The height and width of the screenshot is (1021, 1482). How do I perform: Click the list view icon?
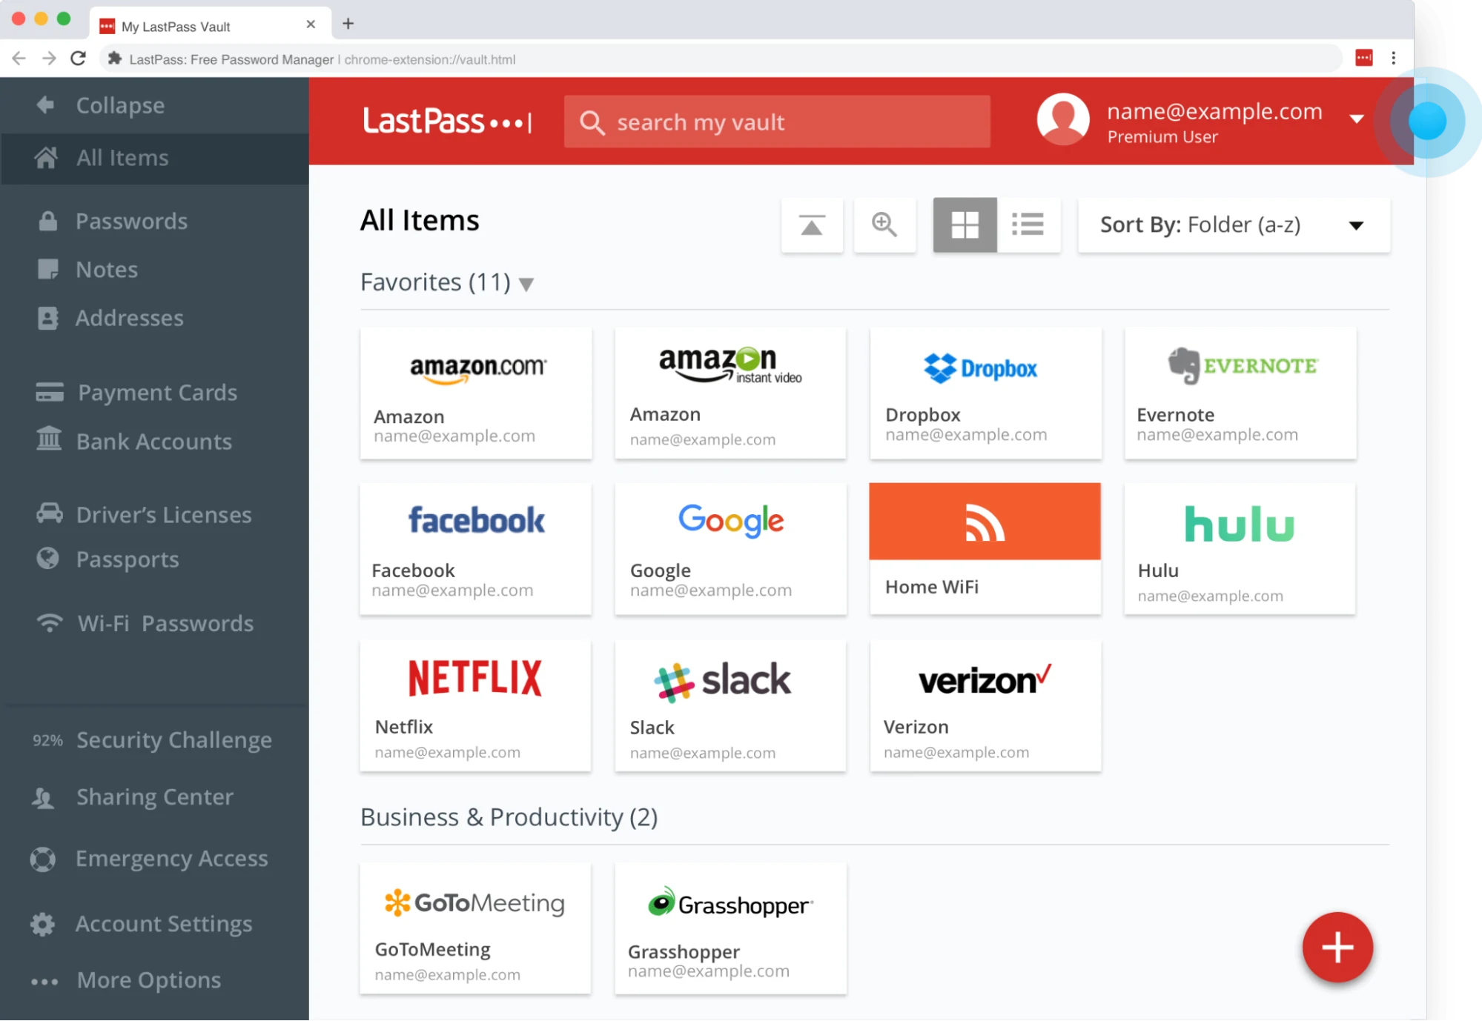click(1027, 224)
